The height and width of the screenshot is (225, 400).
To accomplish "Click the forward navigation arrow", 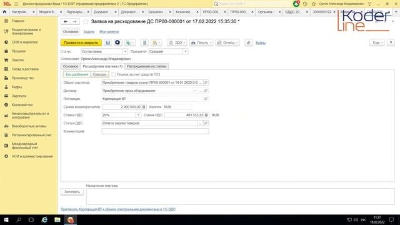I will point(75,22).
